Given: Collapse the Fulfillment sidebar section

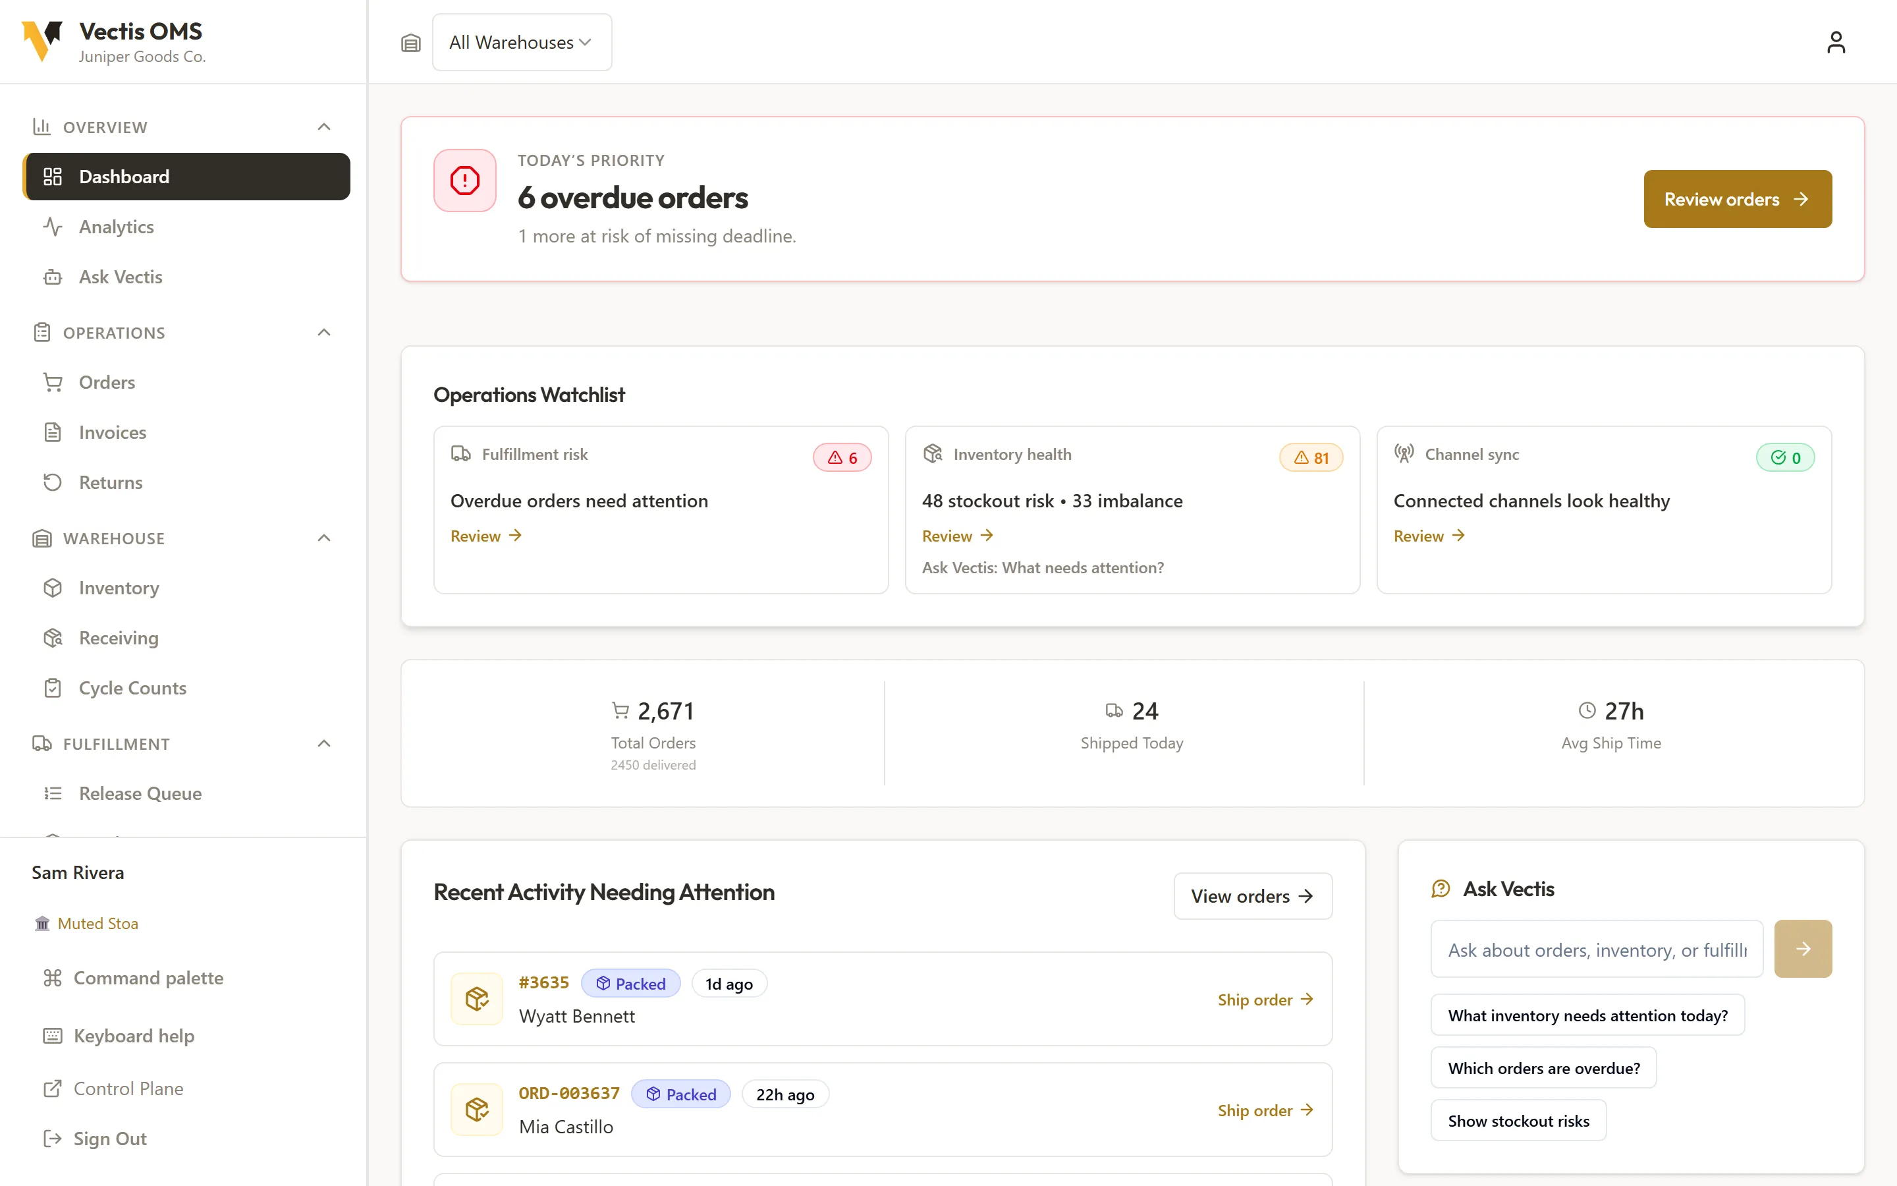Looking at the screenshot, I should 324,744.
